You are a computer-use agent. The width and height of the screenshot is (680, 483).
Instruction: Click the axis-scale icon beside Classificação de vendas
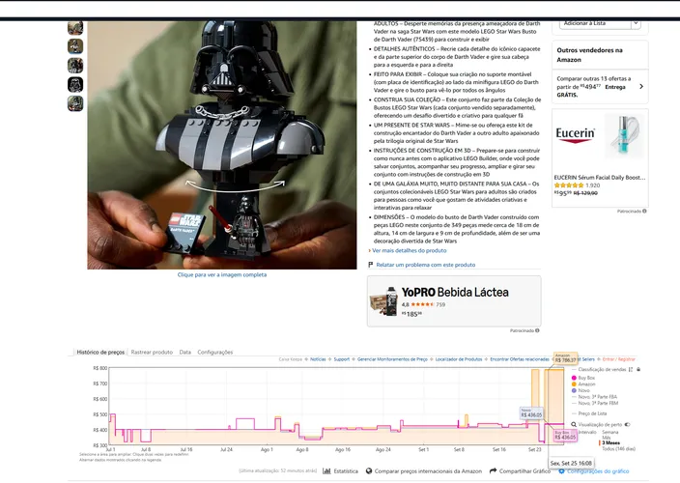(x=631, y=369)
